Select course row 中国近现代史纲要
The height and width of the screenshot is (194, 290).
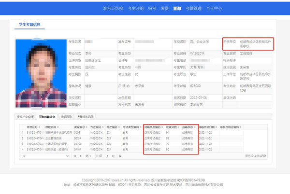[x=131, y=144]
